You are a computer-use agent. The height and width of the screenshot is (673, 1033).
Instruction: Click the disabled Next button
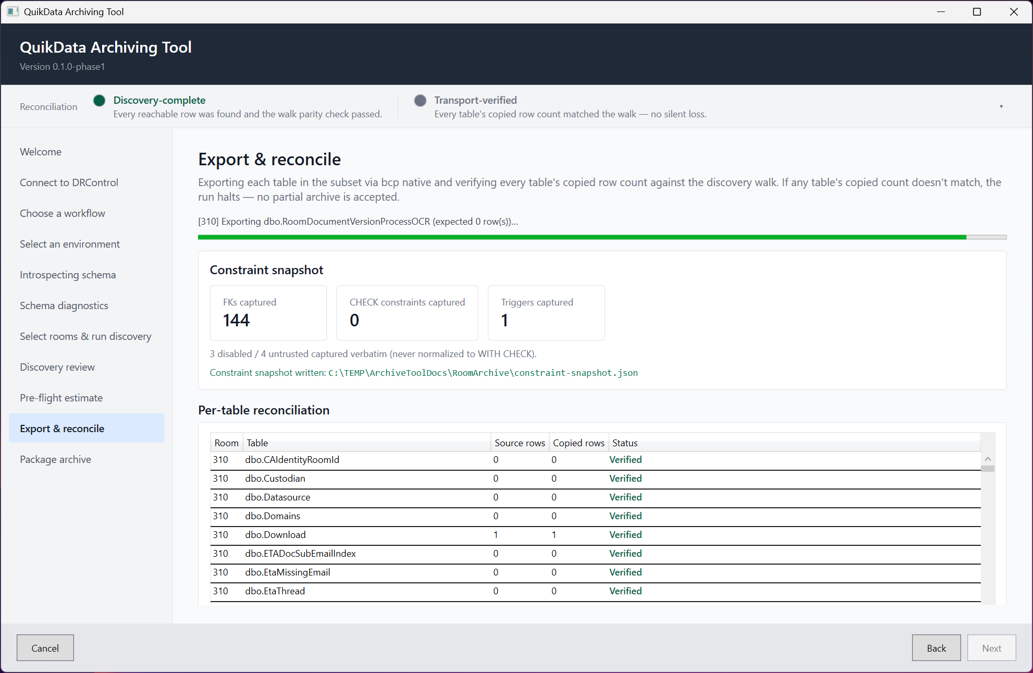point(991,647)
